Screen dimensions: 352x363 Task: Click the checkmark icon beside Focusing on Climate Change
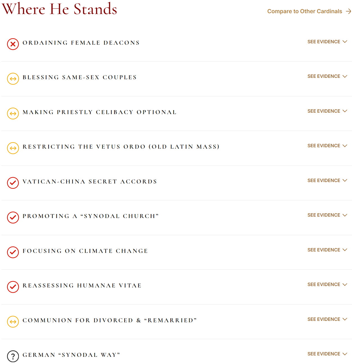pyautogui.click(x=13, y=252)
